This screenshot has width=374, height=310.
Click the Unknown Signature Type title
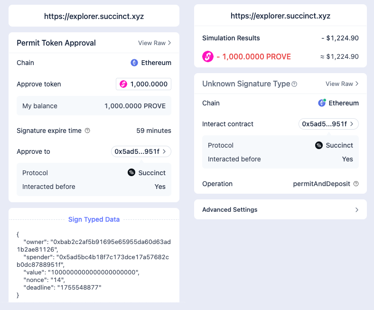pos(246,84)
